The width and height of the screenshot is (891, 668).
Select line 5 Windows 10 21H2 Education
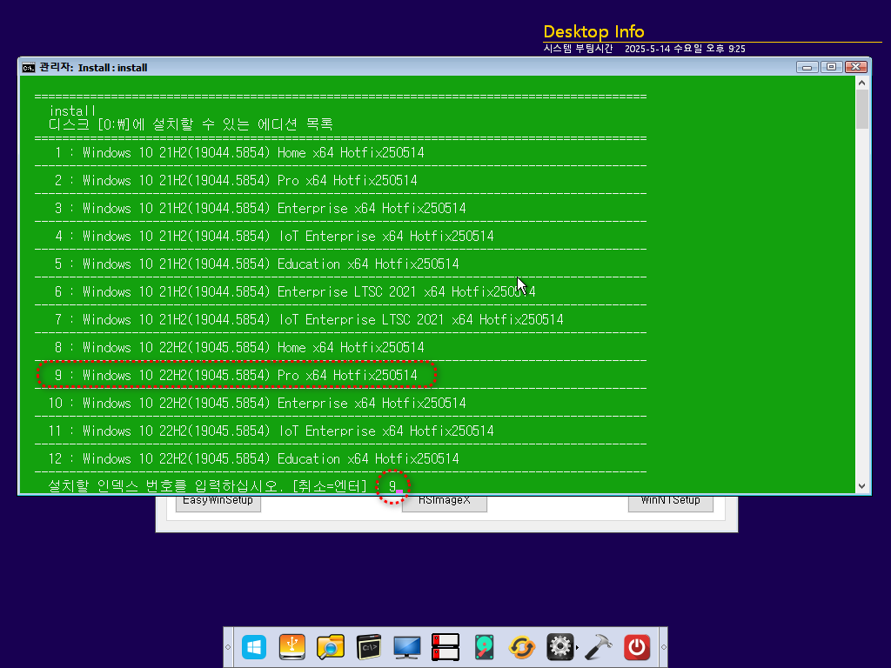[257, 264]
